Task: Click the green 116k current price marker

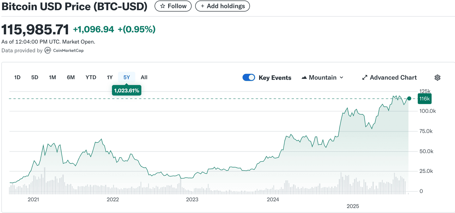Action: point(424,99)
